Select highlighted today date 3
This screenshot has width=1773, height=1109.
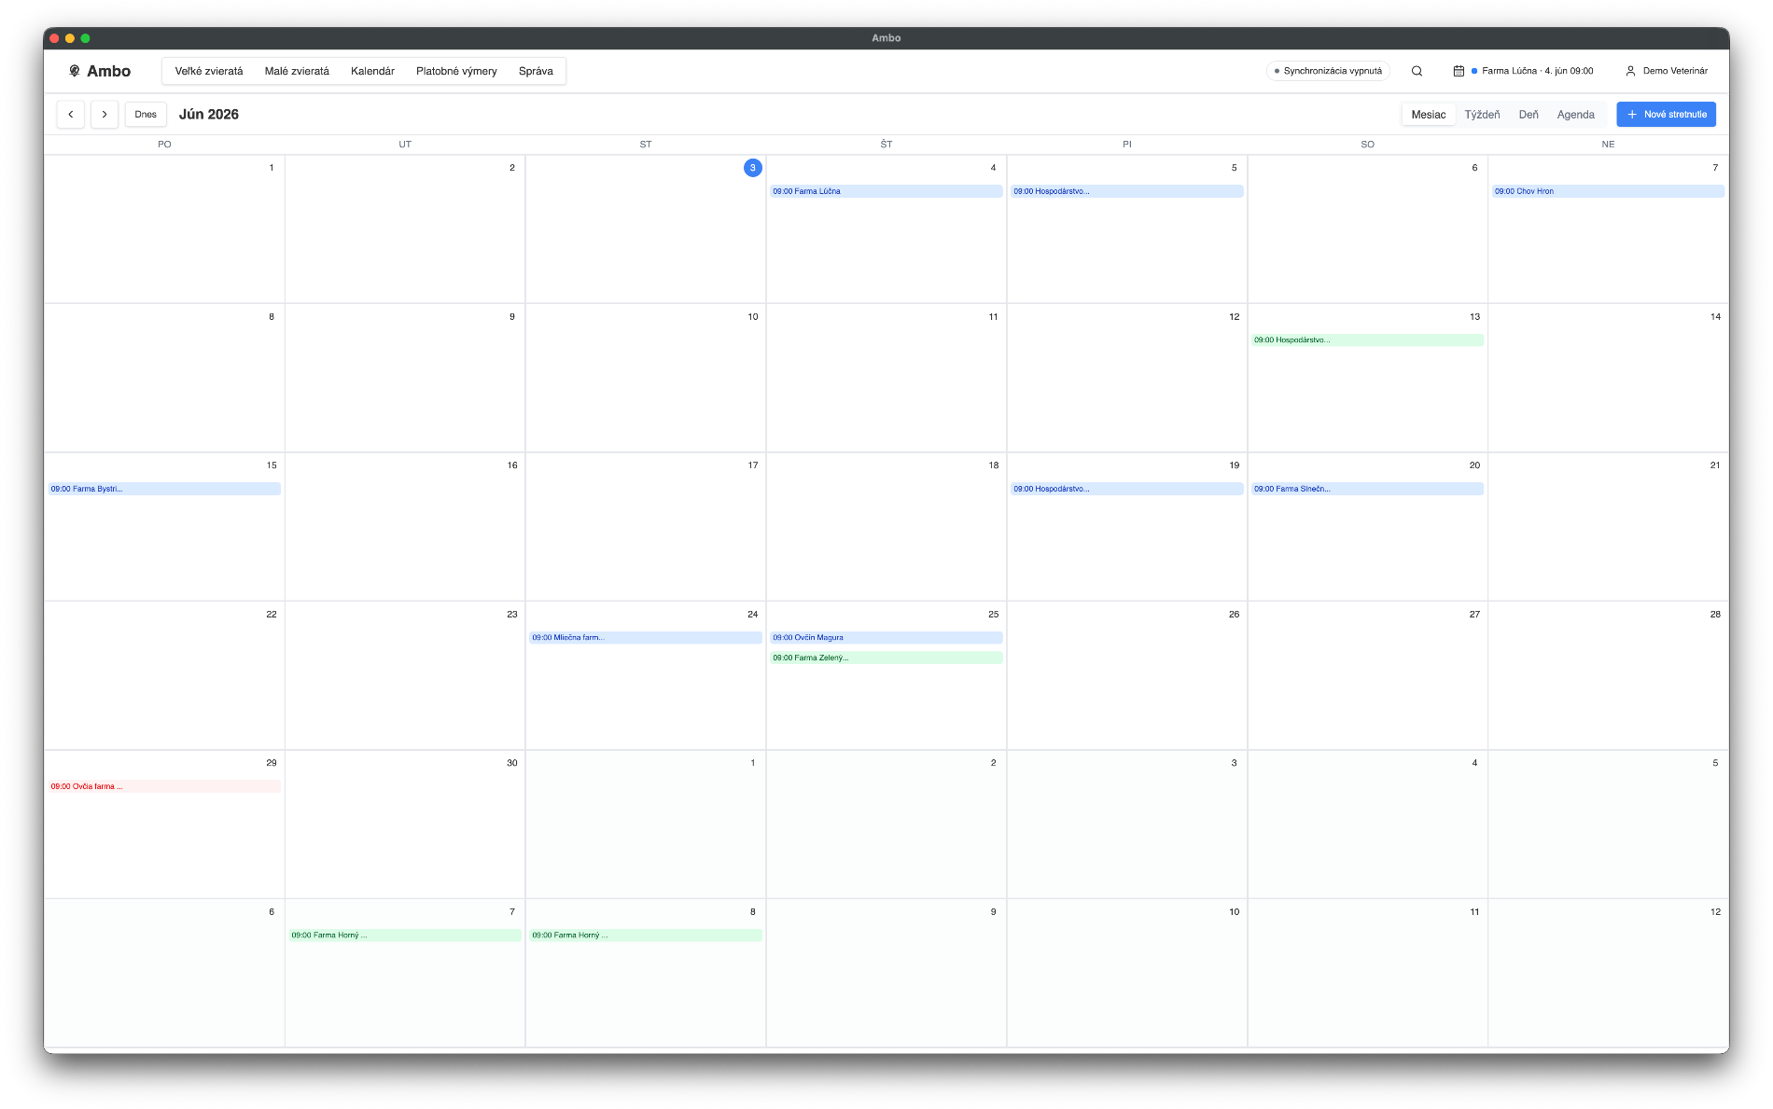752,168
